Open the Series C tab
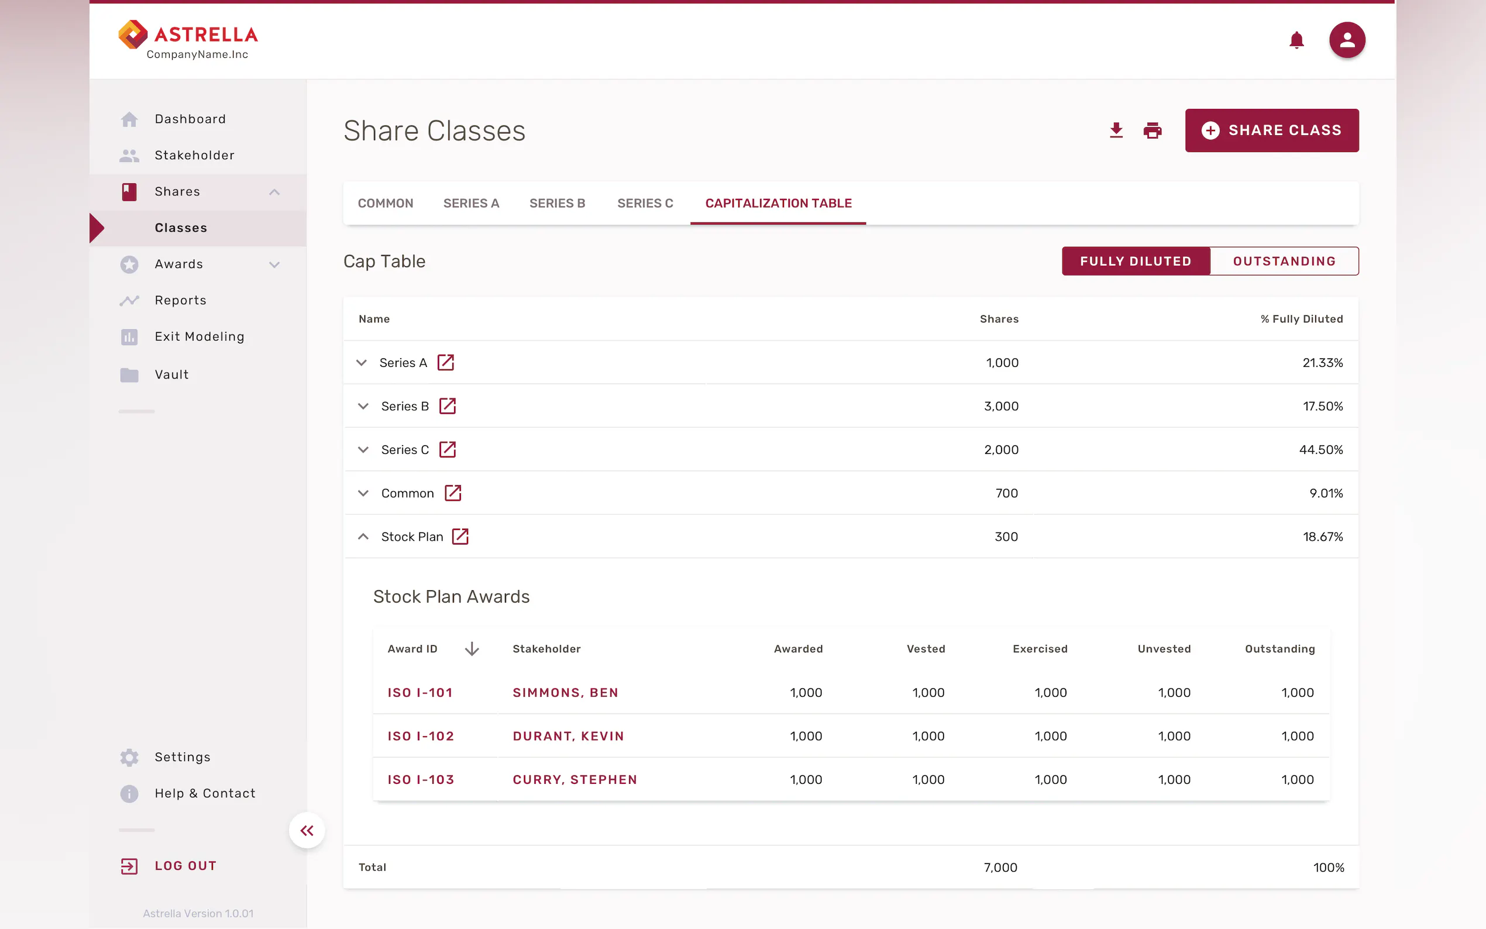This screenshot has width=1486, height=929. coord(645,204)
